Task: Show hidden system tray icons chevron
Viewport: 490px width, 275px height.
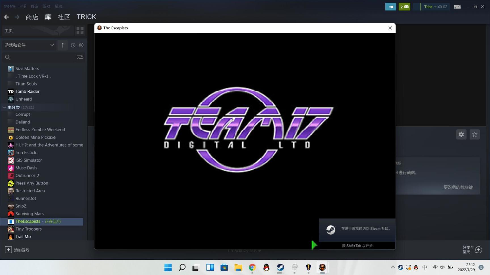Action: click(x=393, y=267)
